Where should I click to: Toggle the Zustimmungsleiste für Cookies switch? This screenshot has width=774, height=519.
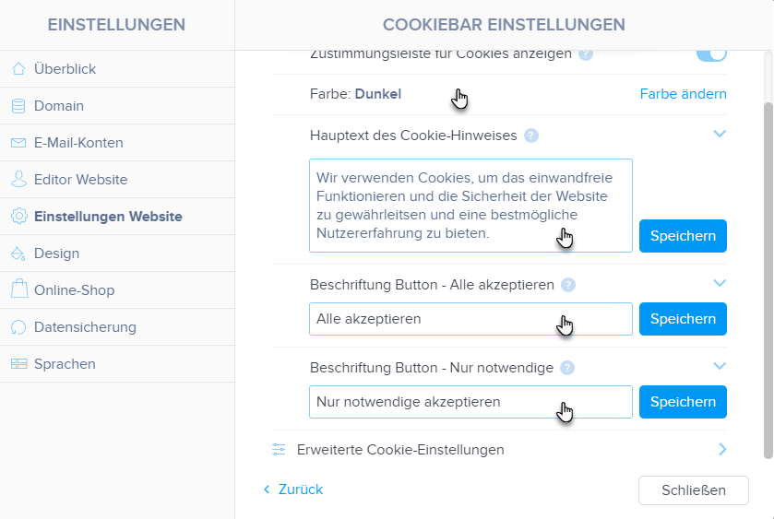click(711, 54)
